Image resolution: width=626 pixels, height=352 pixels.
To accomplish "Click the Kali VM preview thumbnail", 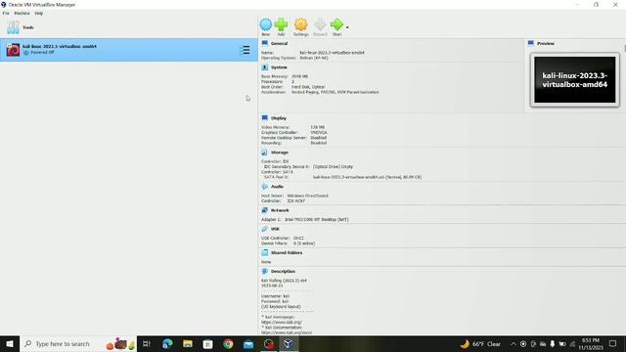I will (575, 80).
